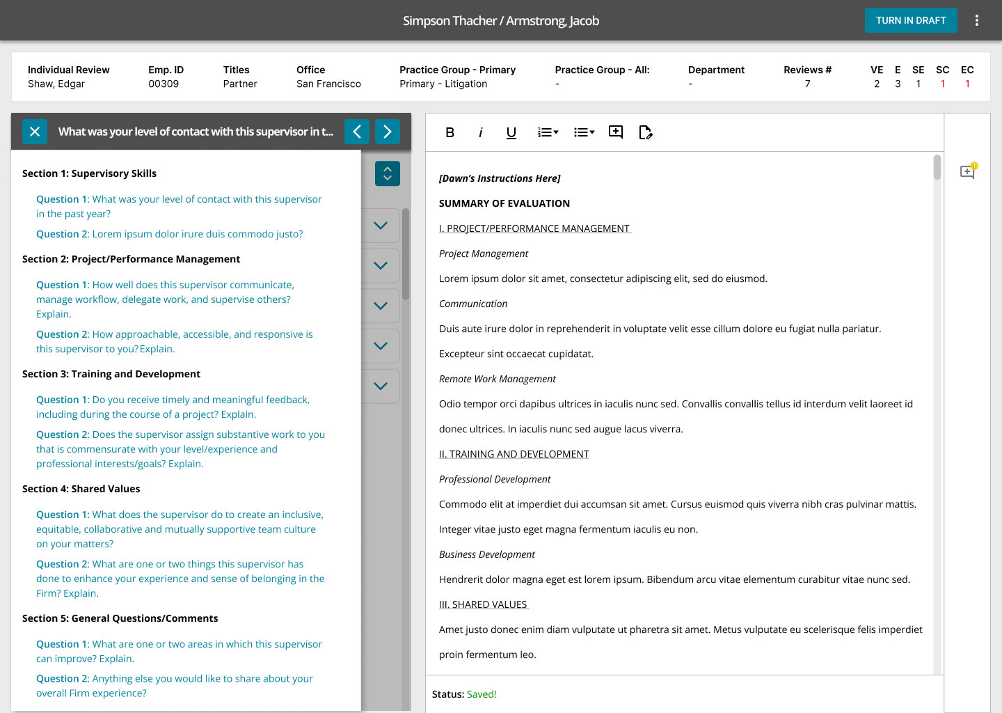Open question about inclusive, equitable team culture
The width and height of the screenshot is (1002, 713).
[180, 529]
